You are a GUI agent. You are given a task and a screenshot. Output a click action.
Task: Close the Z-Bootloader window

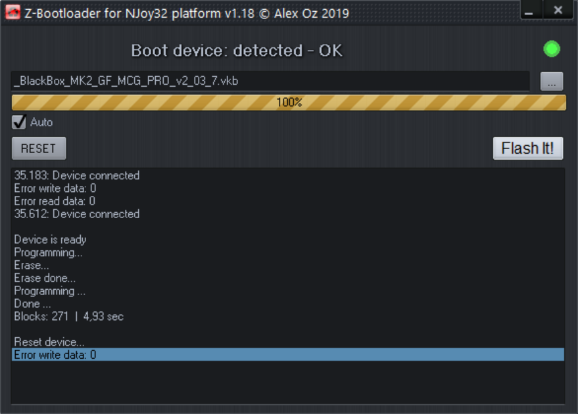558,10
